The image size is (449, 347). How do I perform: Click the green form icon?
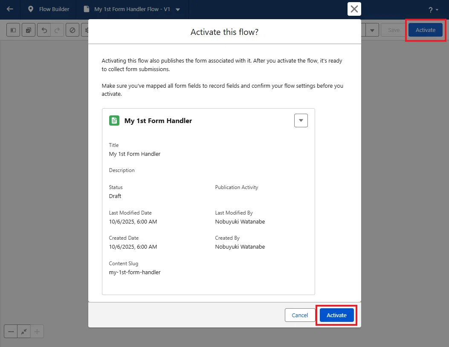click(114, 120)
